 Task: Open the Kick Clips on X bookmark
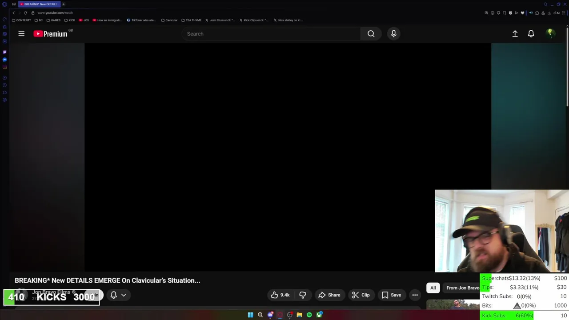pos(254,20)
